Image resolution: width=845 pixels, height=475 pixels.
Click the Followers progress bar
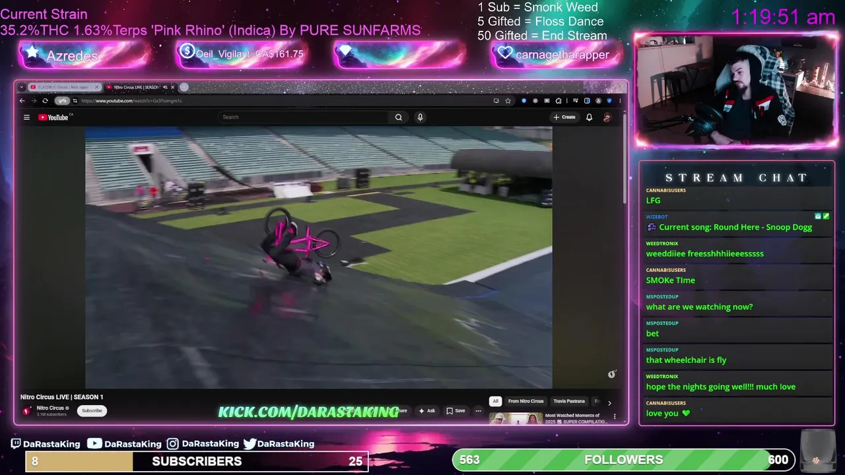[623, 460]
